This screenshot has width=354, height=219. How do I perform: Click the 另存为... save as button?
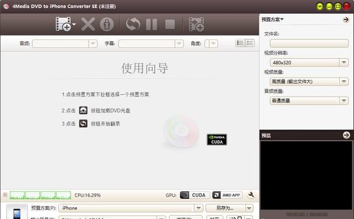pyautogui.click(x=225, y=208)
